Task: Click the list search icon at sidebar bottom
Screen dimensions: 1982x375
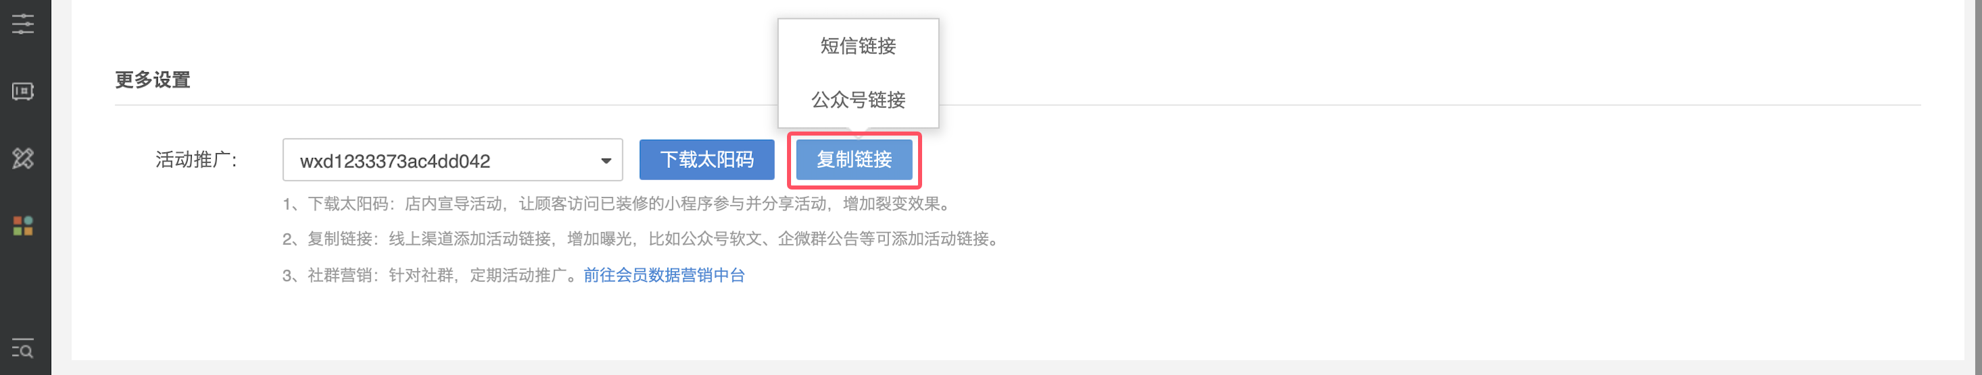Action: pos(23,349)
